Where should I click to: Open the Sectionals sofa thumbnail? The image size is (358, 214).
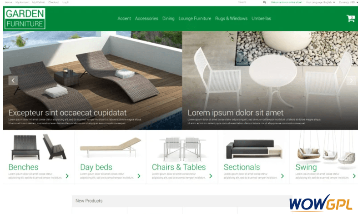coord(254,149)
